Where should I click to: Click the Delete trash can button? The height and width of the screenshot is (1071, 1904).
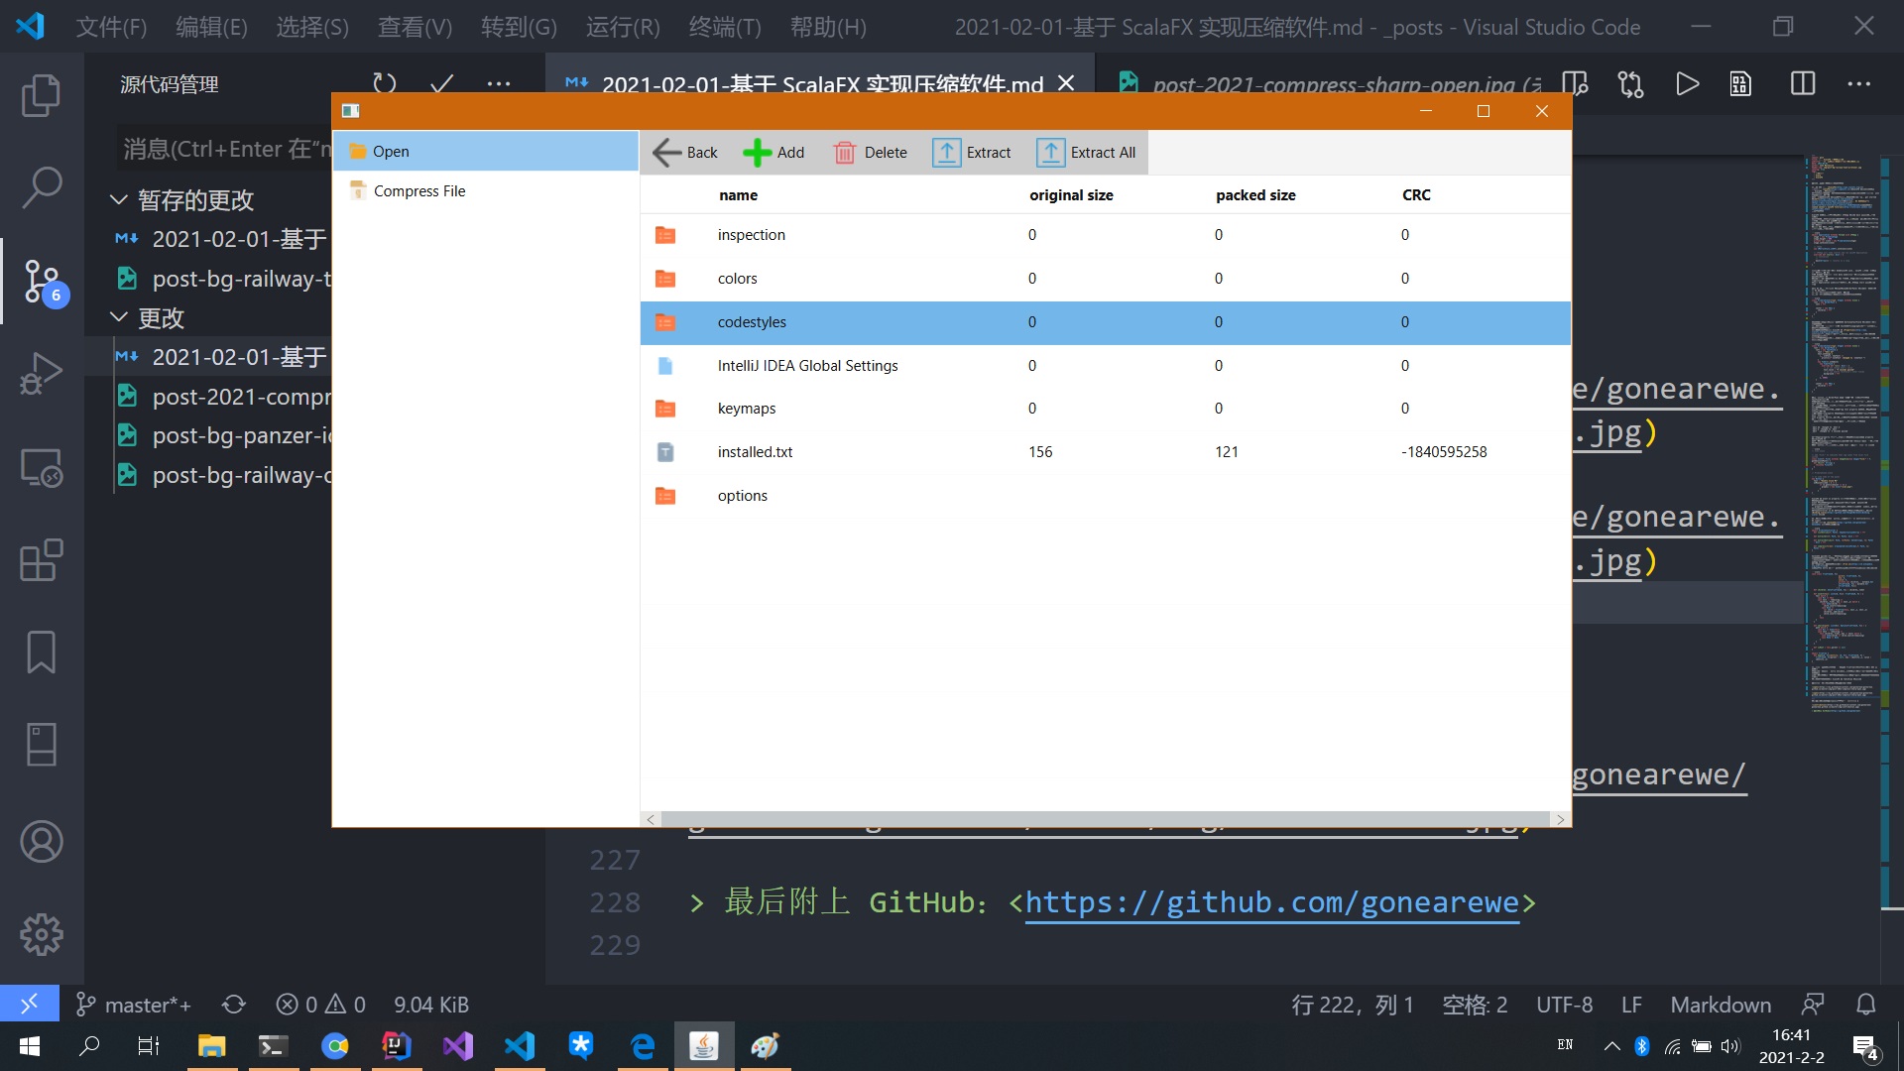coord(871,153)
